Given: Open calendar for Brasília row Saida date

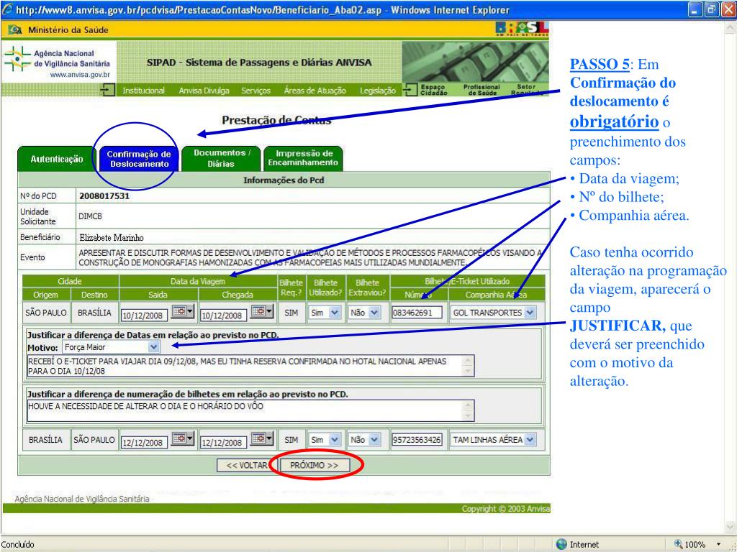Looking at the screenshot, I should click(x=181, y=439).
